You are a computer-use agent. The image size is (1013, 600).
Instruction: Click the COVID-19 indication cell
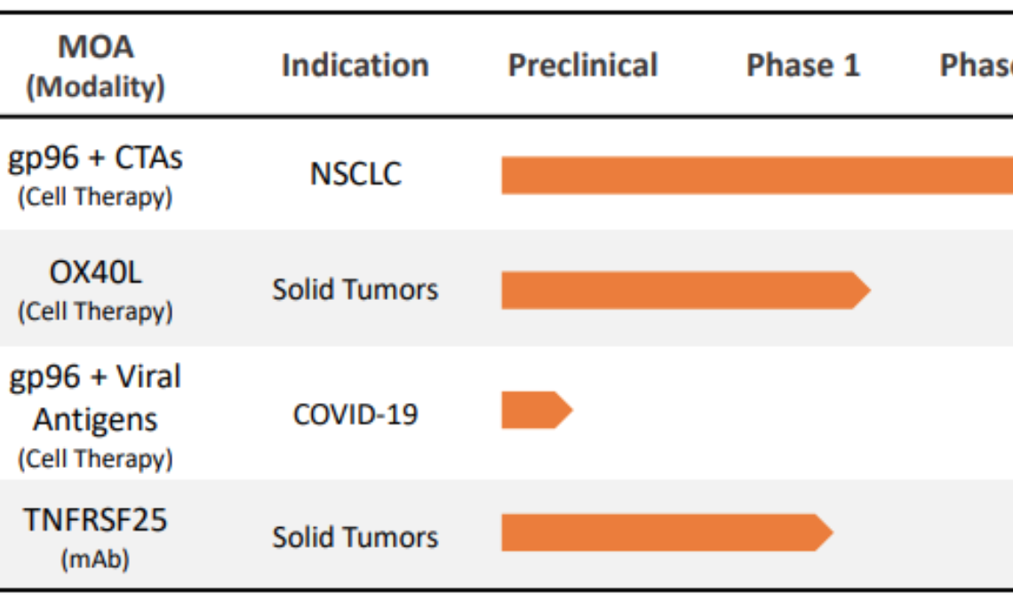[355, 414]
